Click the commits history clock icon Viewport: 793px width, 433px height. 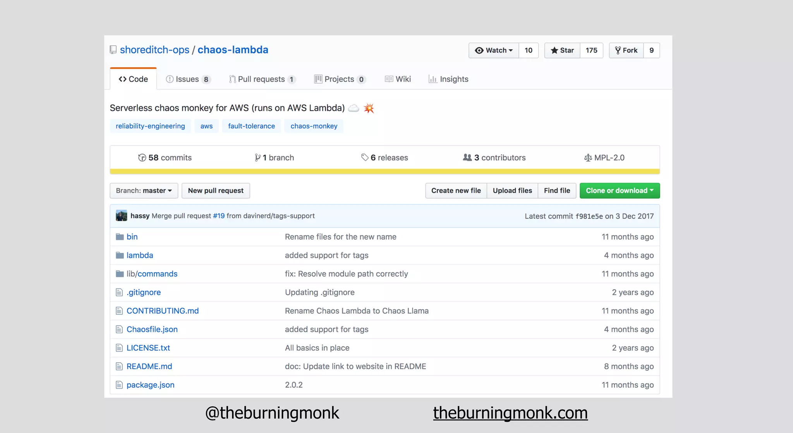[x=142, y=158]
